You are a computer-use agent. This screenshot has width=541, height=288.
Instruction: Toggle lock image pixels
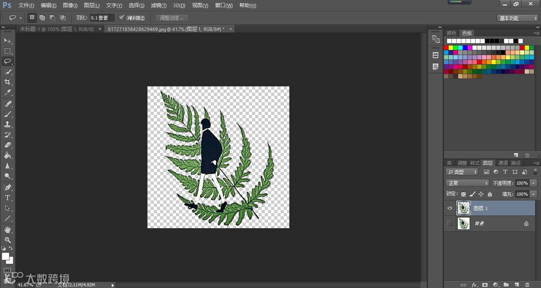472,194
